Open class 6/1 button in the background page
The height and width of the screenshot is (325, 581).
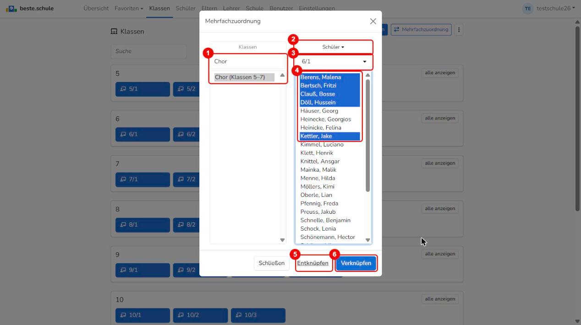tap(143, 134)
